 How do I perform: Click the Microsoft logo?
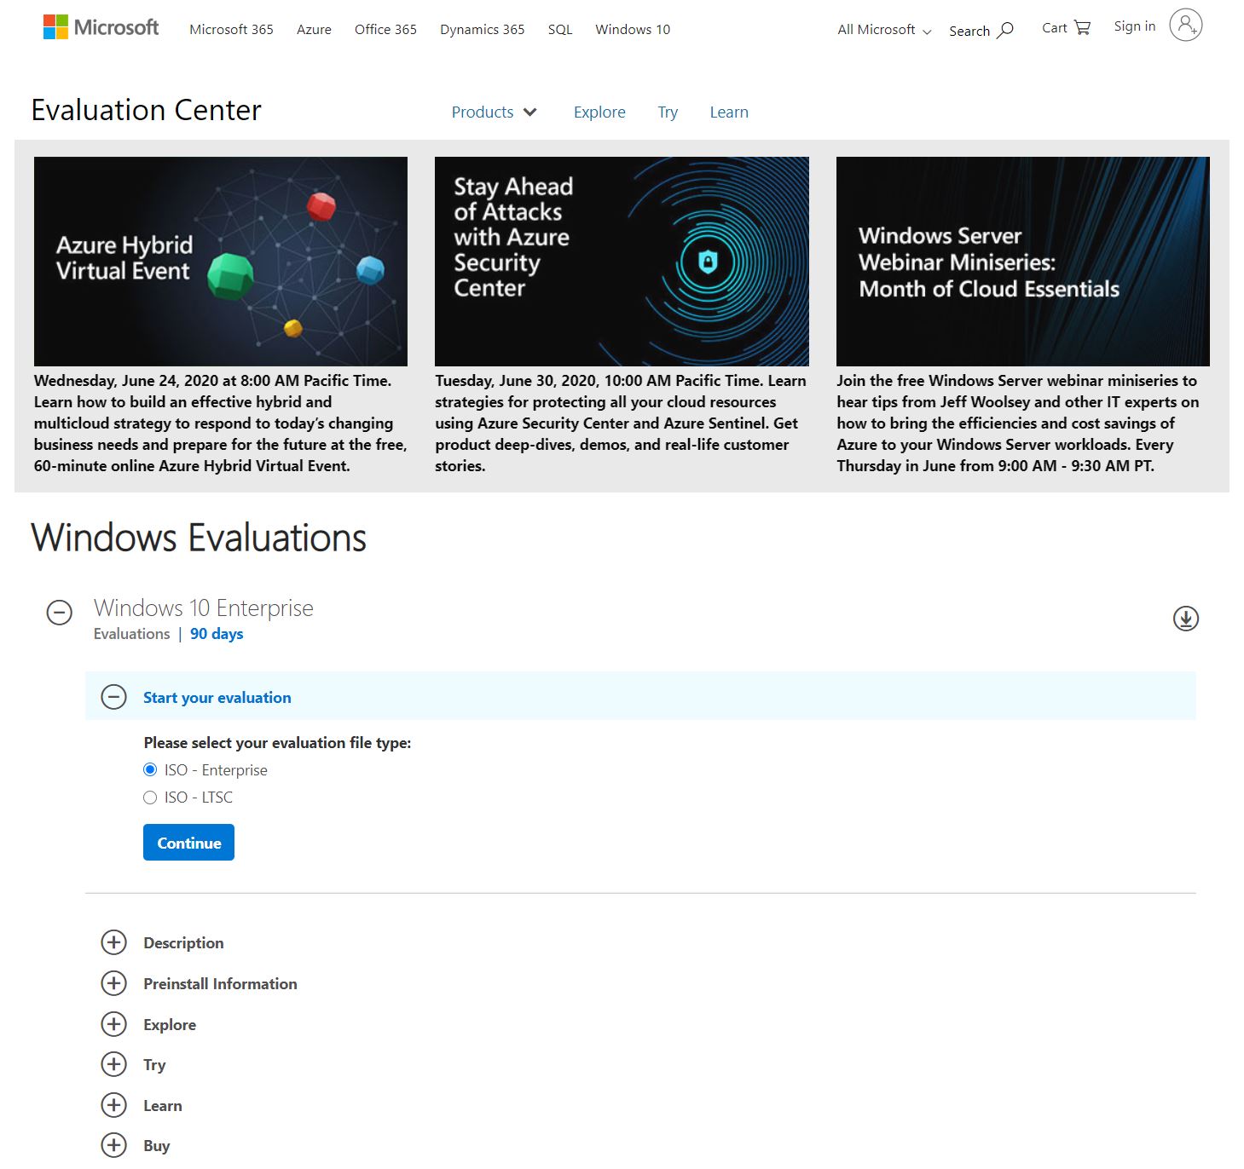[x=101, y=28]
